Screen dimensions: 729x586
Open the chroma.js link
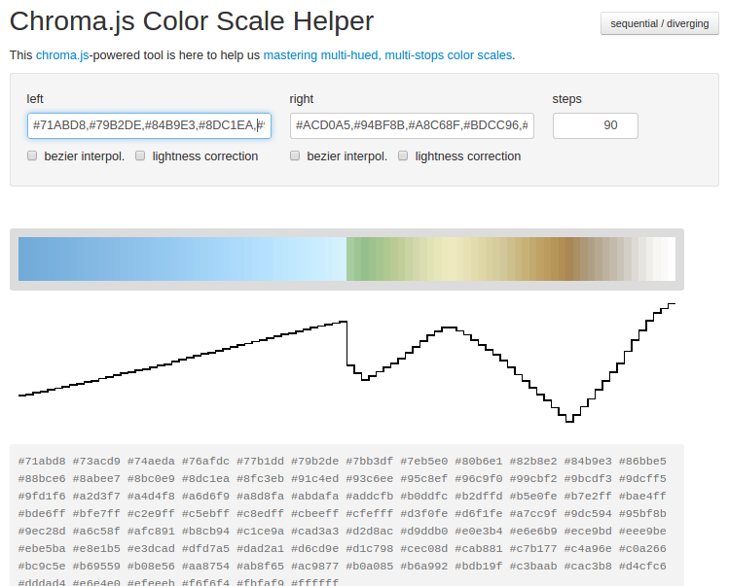[62, 55]
